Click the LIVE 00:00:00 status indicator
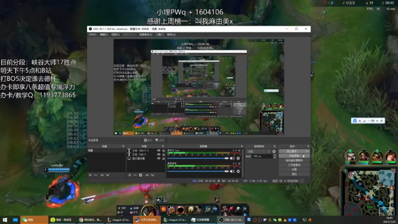 click(204, 181)
